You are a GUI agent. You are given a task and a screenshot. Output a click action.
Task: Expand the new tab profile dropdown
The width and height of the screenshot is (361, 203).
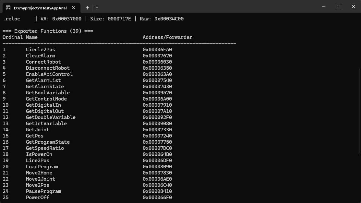[97, 7]
